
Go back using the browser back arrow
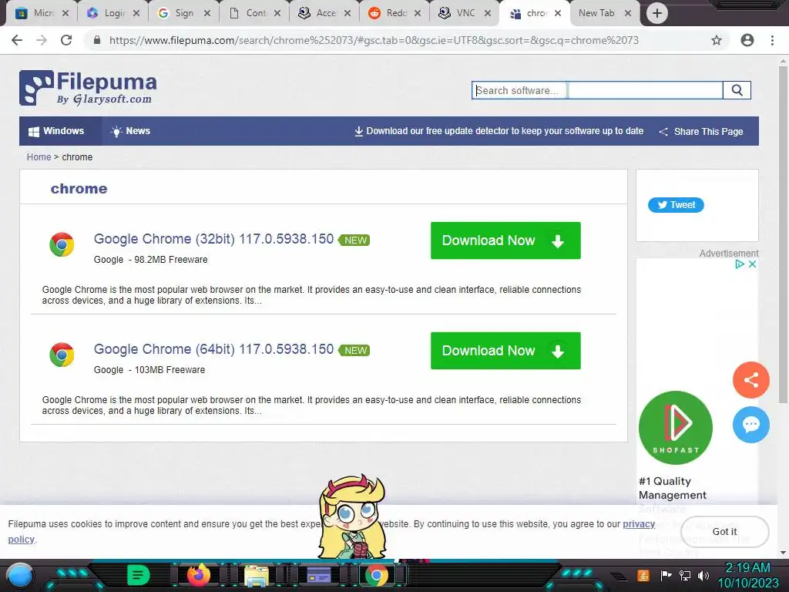pos(17,40)
